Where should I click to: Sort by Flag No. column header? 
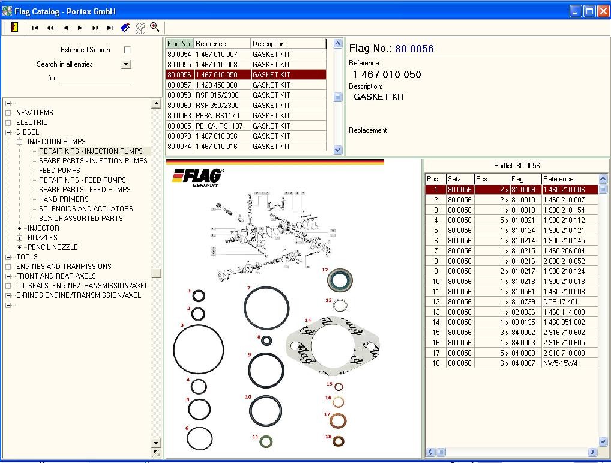click(179, 44)
